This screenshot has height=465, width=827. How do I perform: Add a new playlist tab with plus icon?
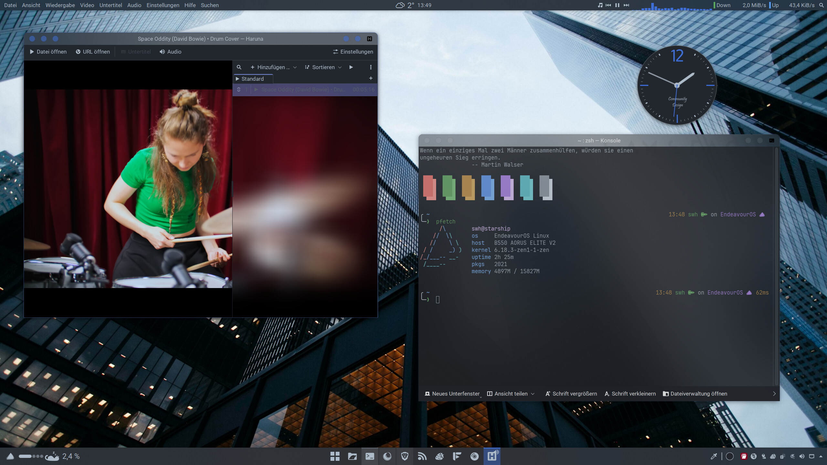(371, 78)
